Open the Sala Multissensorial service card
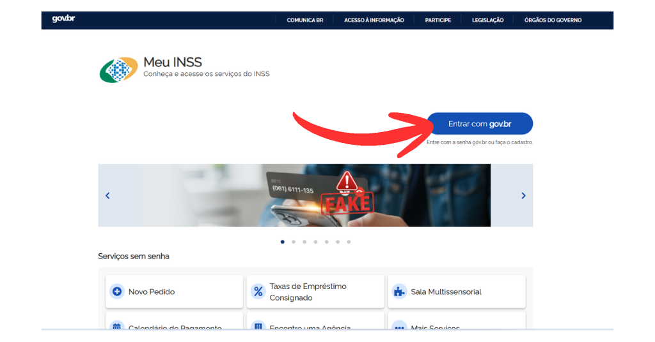655x342 pixels. tap(457, 292)
